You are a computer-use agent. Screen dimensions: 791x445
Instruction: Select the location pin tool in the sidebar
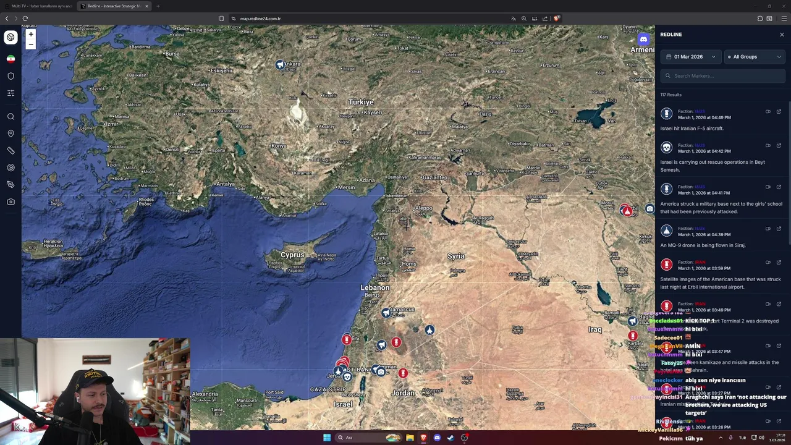[11, 133]
